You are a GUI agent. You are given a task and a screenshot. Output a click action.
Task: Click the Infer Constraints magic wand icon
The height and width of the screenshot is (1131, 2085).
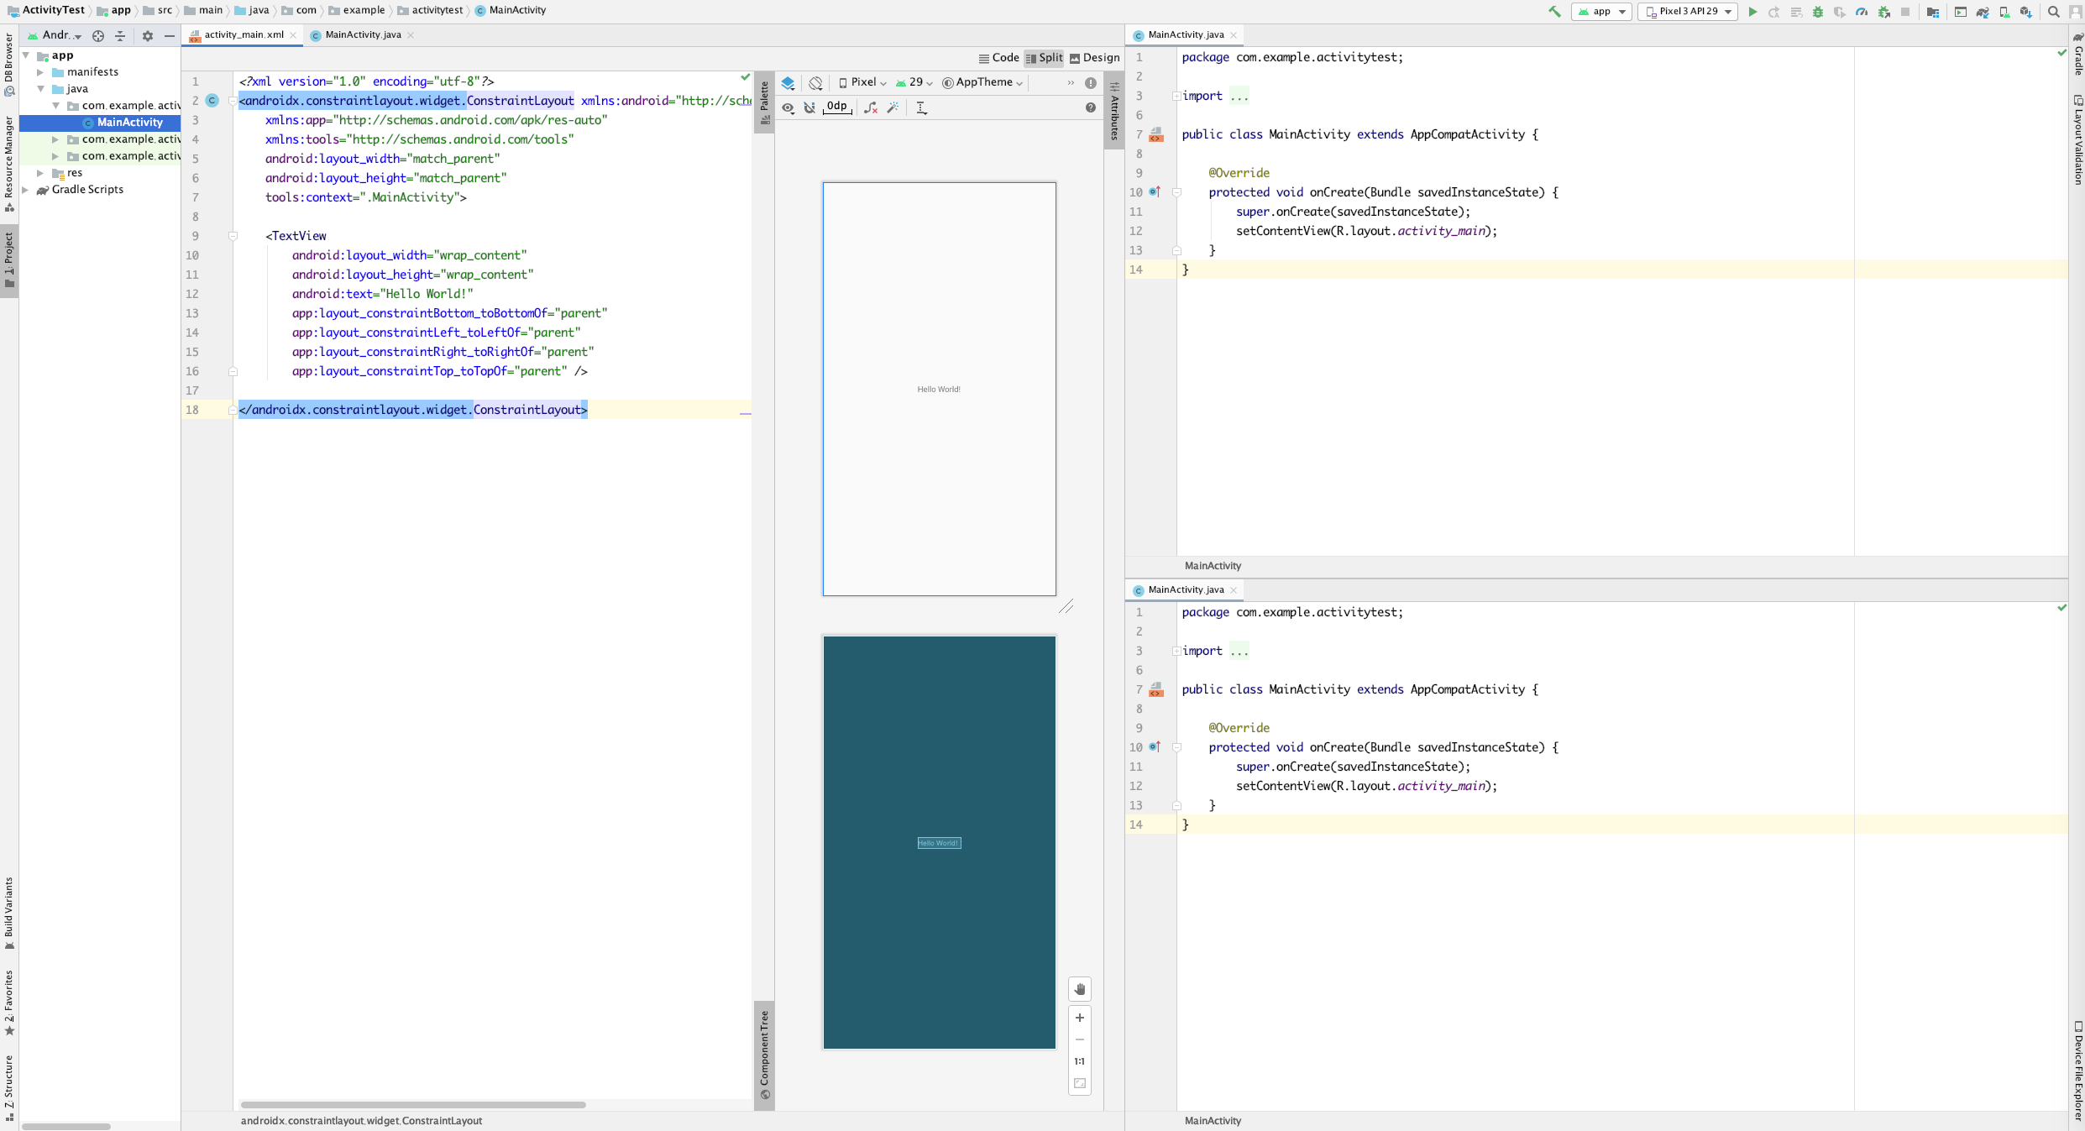click(893, 107)
